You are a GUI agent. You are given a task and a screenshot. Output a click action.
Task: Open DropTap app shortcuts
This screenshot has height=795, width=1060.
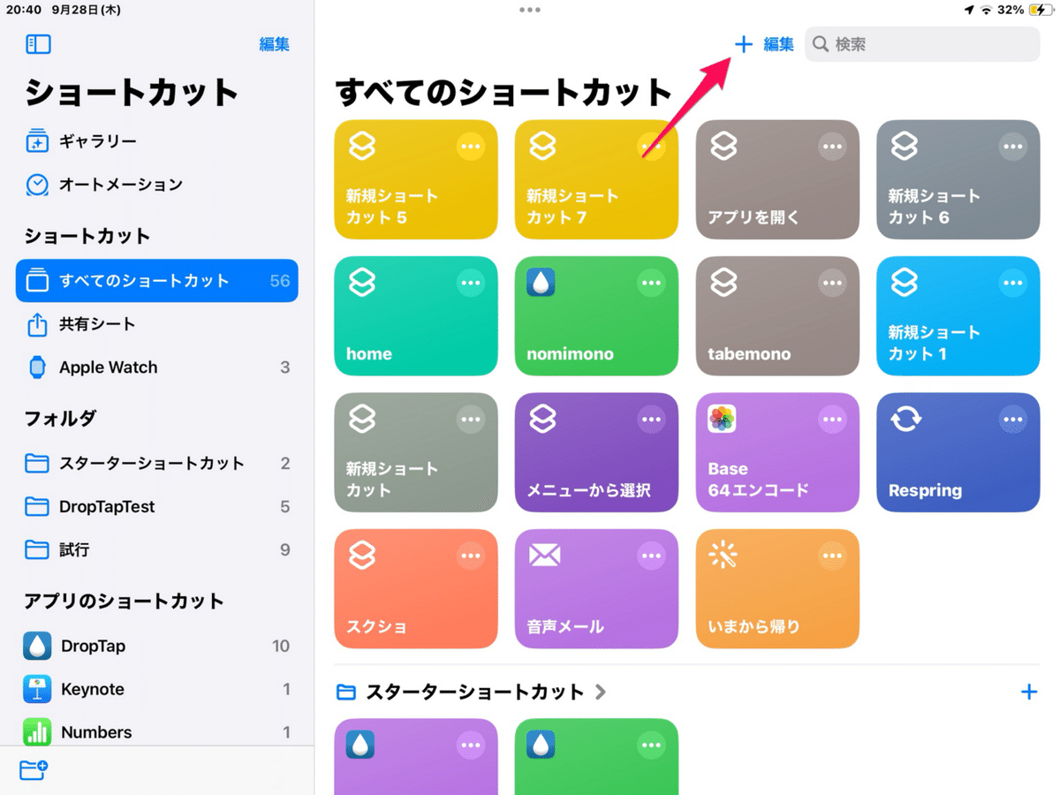(157, 646)
